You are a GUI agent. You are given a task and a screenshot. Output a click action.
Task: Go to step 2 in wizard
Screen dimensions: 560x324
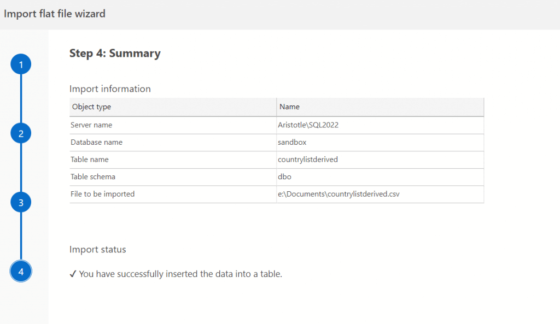(x=21, y=133)
